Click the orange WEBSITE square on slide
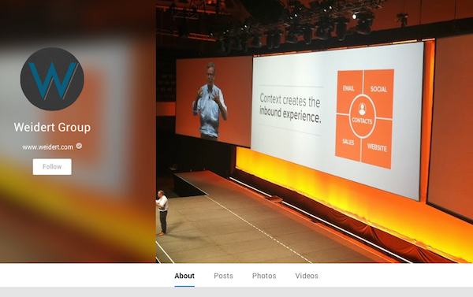473x297 pixels. coord(377,145)
